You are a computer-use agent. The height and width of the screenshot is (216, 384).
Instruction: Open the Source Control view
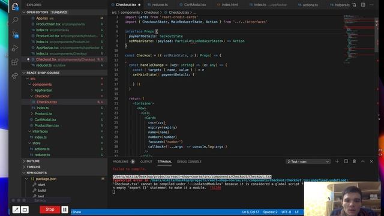coord(15,34)
